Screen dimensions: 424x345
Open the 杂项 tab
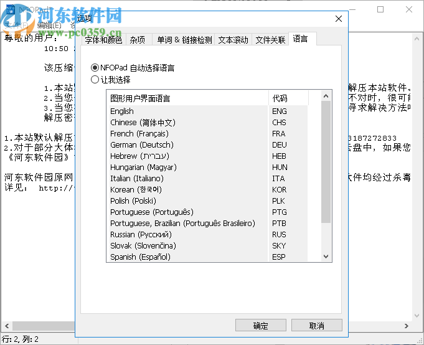[138, 40]
